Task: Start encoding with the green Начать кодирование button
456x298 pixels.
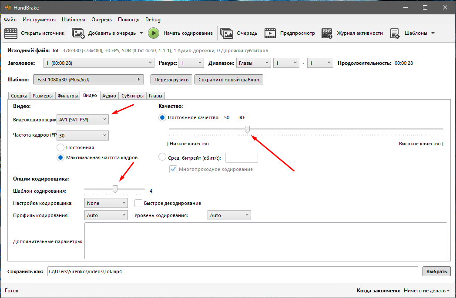Action: click(x=154, y=33)
